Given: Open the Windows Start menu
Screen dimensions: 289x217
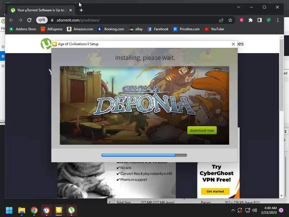Looking at the screenshot, I should pos(9,210).
